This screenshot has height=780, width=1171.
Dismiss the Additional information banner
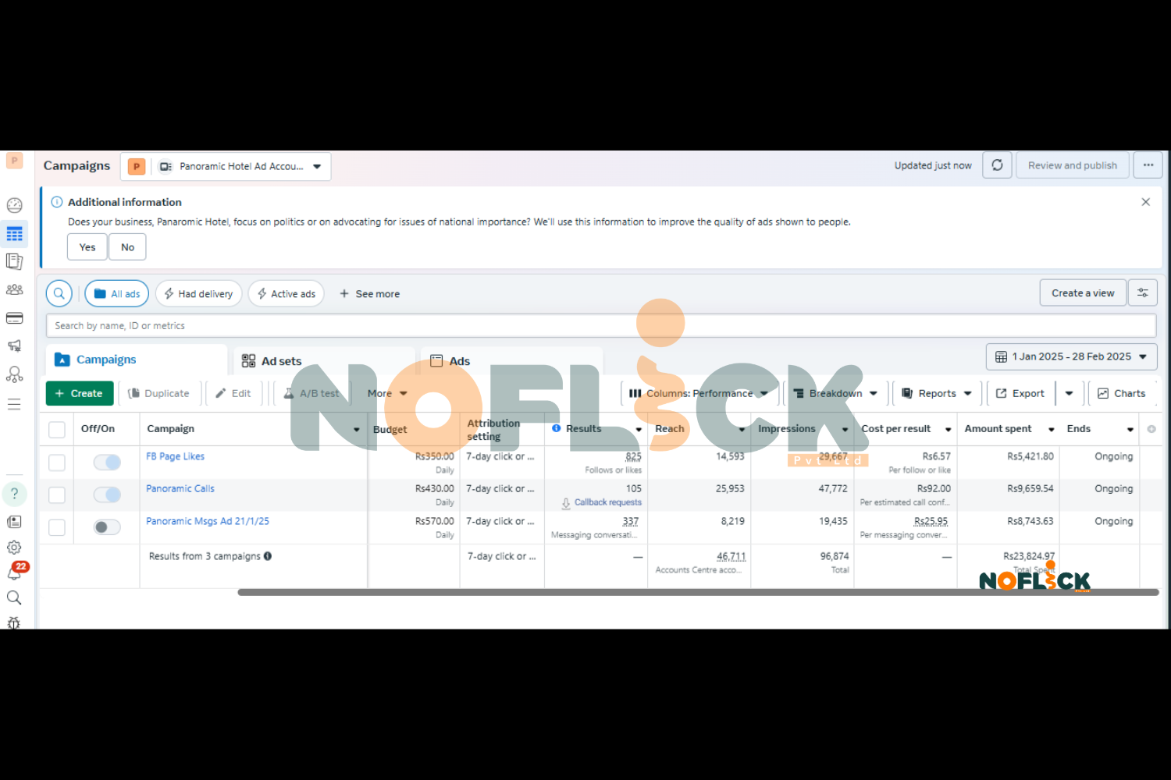[x=1146, y=202]
